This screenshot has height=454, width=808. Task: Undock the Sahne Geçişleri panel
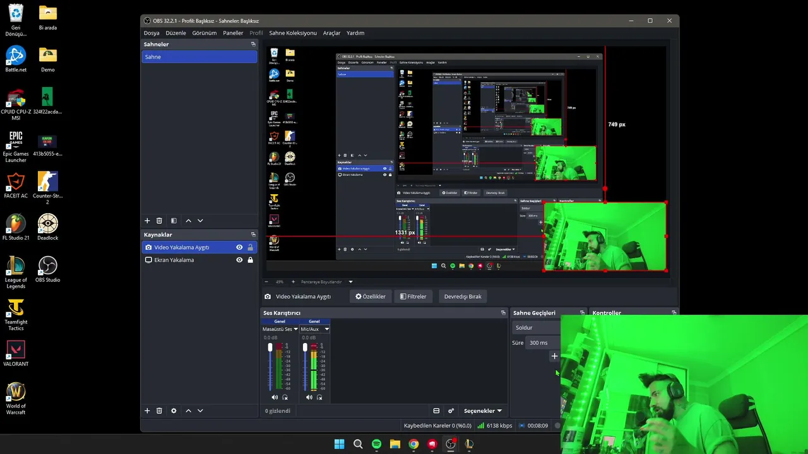coord(582,313)
